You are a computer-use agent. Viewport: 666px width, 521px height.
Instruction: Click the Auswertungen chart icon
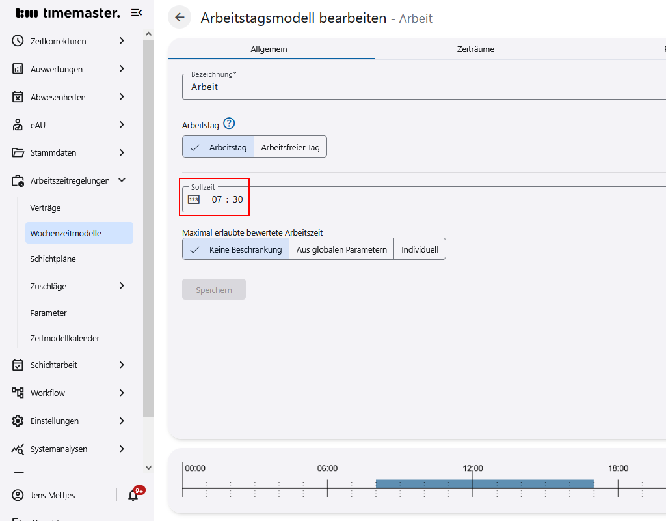(18, 69)
